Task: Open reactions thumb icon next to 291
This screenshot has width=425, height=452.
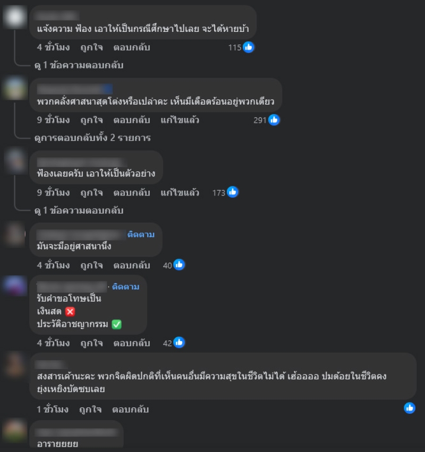Action: point(274,120)
